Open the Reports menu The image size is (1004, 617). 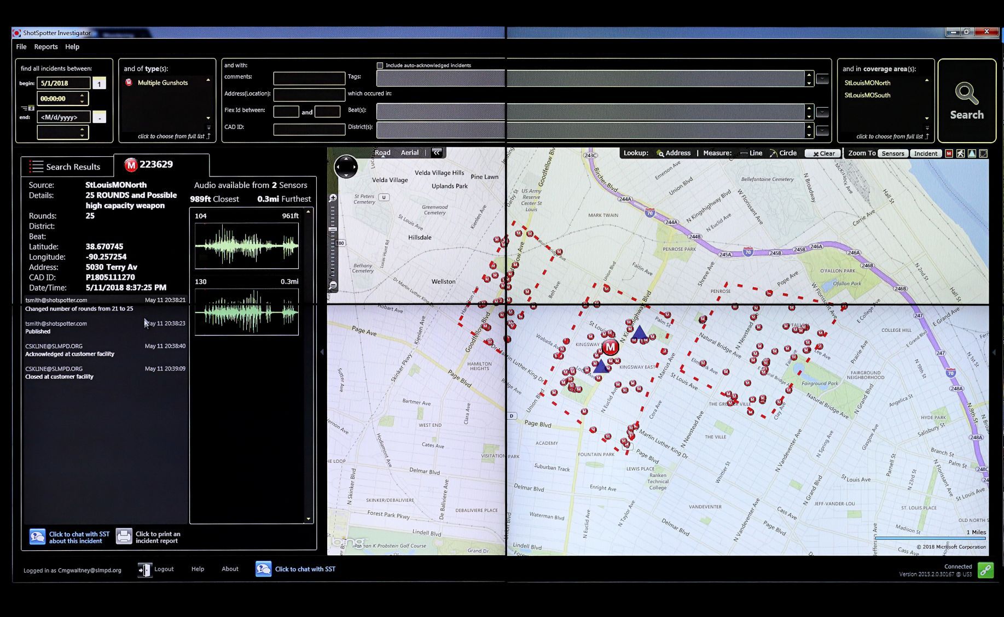coord(46,47)
